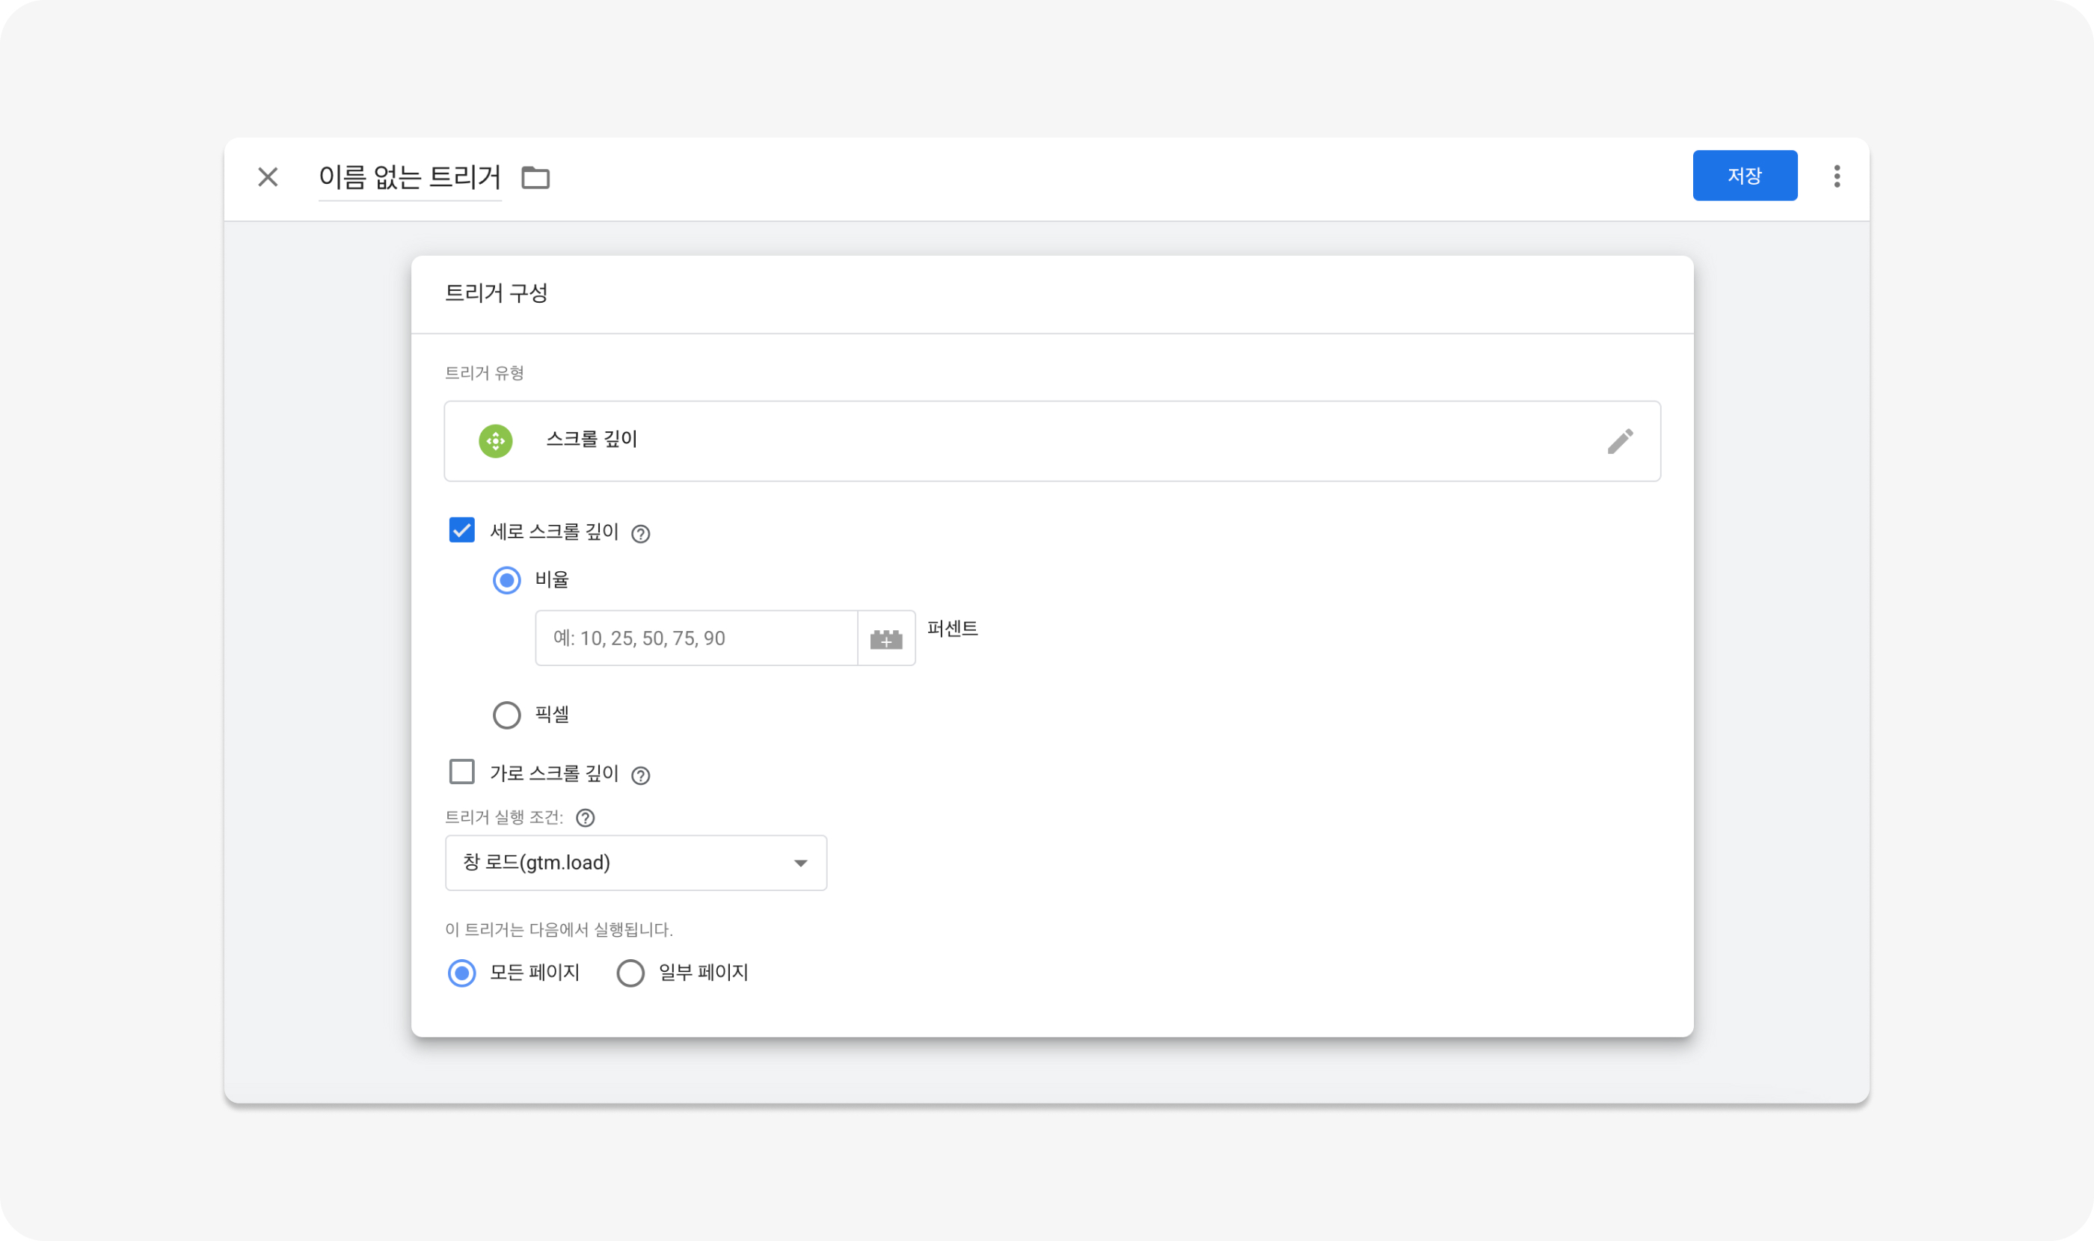Edit the trigger name 이름 없는 트리거

point(409,177)
